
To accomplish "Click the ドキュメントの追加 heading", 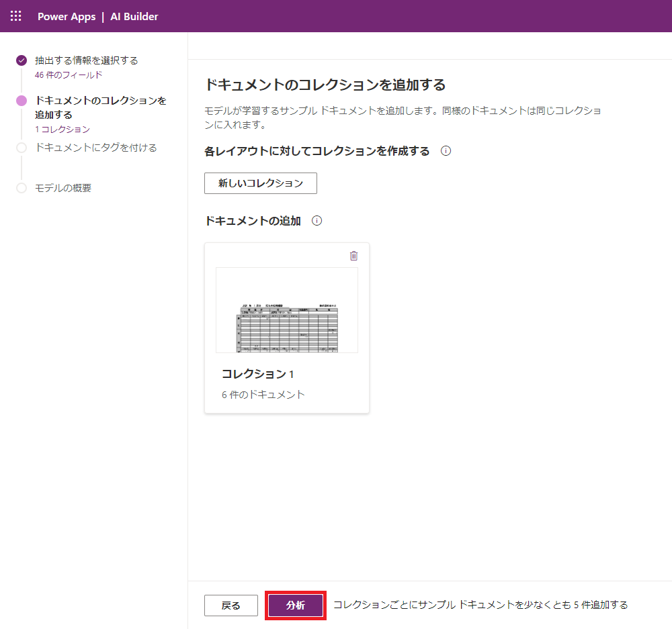I will click(253, 221).
